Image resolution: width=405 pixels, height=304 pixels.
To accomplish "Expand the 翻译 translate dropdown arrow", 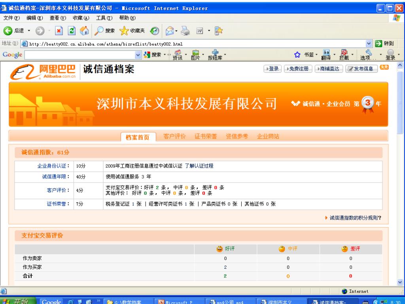I will click(x=335, y=55).
